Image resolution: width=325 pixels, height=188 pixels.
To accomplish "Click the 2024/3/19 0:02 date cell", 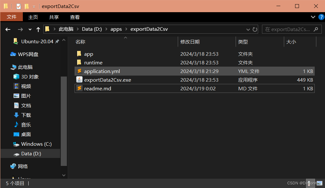I will (x=198, y=88).
